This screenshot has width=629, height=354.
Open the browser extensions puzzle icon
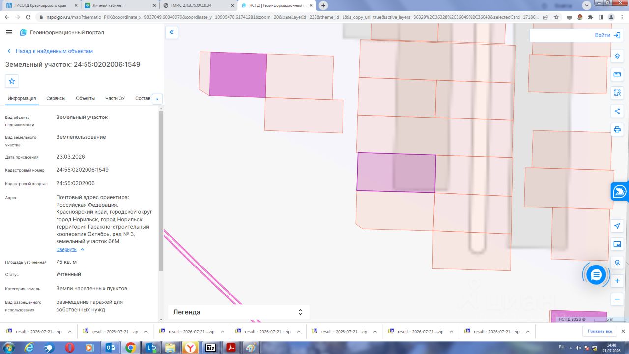coord(590,17)
